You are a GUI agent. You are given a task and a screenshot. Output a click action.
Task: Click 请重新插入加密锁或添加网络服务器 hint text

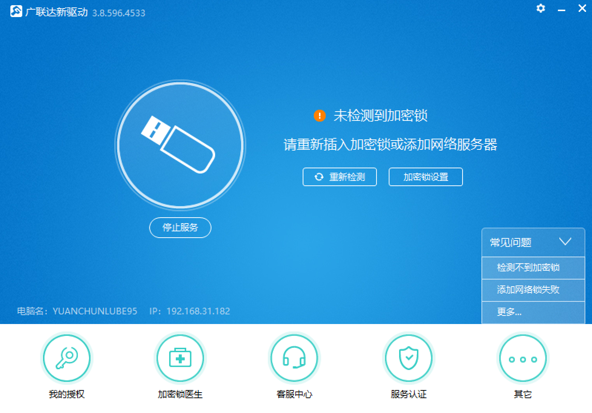coord(390,145)
